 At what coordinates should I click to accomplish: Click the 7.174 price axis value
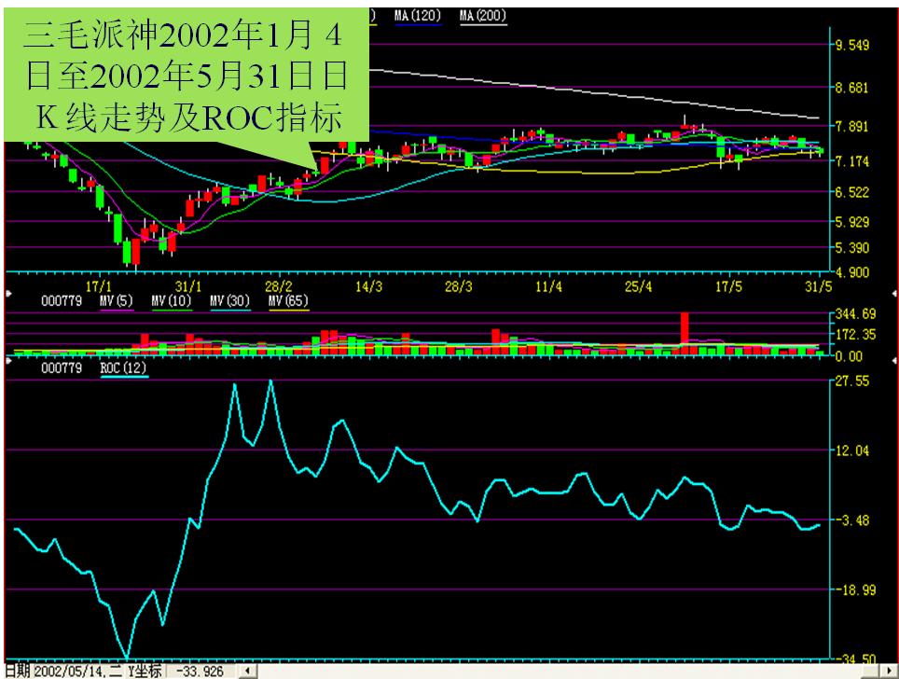click(852, 161)
